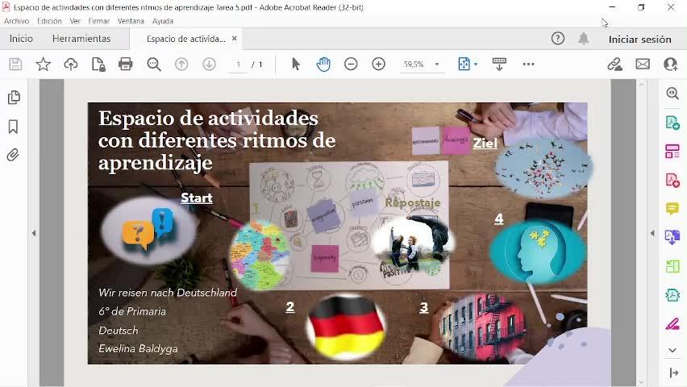This screenshot has width=687, height=387.
Task: Follow the Start link in the document
Action: (196, 198)
